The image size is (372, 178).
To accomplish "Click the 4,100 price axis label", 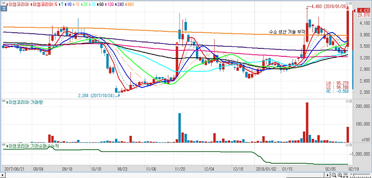I will pos(365,23).
